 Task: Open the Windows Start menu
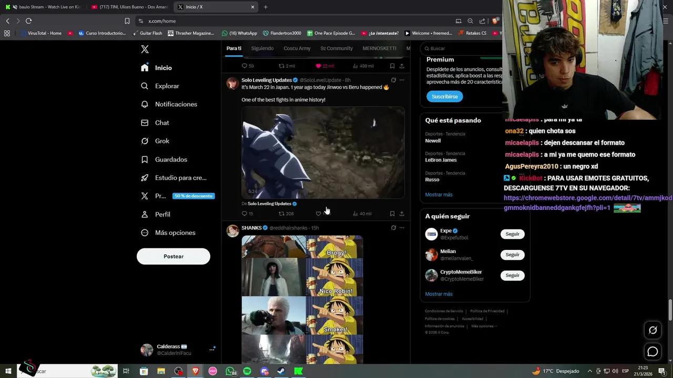(8, 371)
